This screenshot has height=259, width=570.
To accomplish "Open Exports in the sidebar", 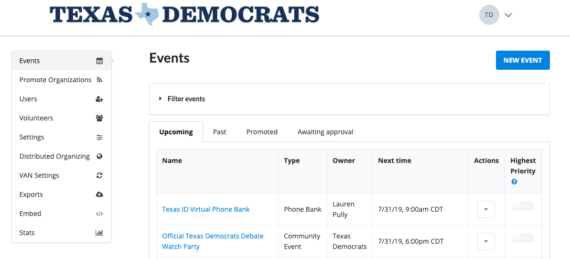I will 62,194.
